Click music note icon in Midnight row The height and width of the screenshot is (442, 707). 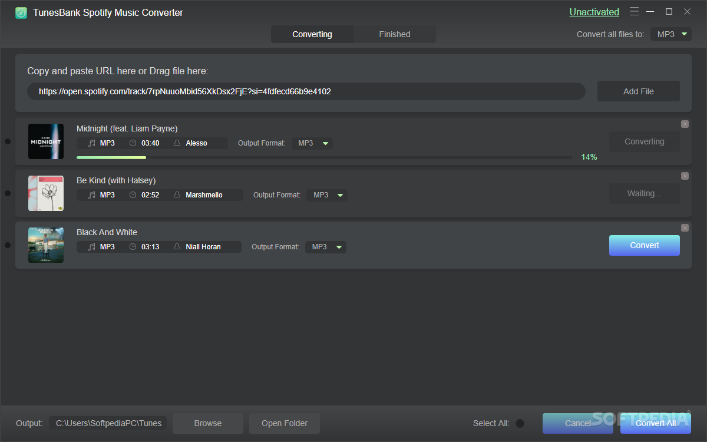(91, 143)
